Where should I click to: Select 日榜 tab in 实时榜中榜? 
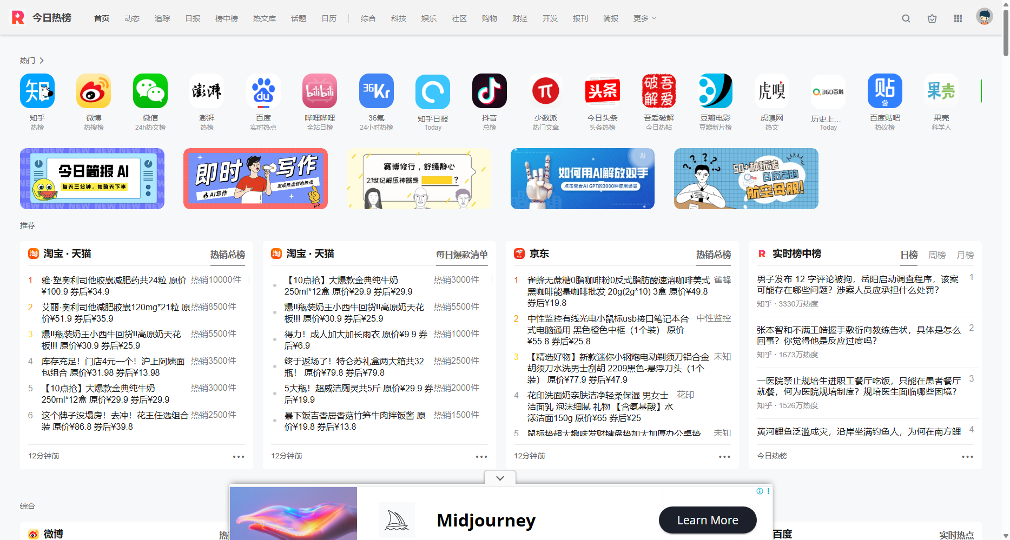[x=909, y=255]
